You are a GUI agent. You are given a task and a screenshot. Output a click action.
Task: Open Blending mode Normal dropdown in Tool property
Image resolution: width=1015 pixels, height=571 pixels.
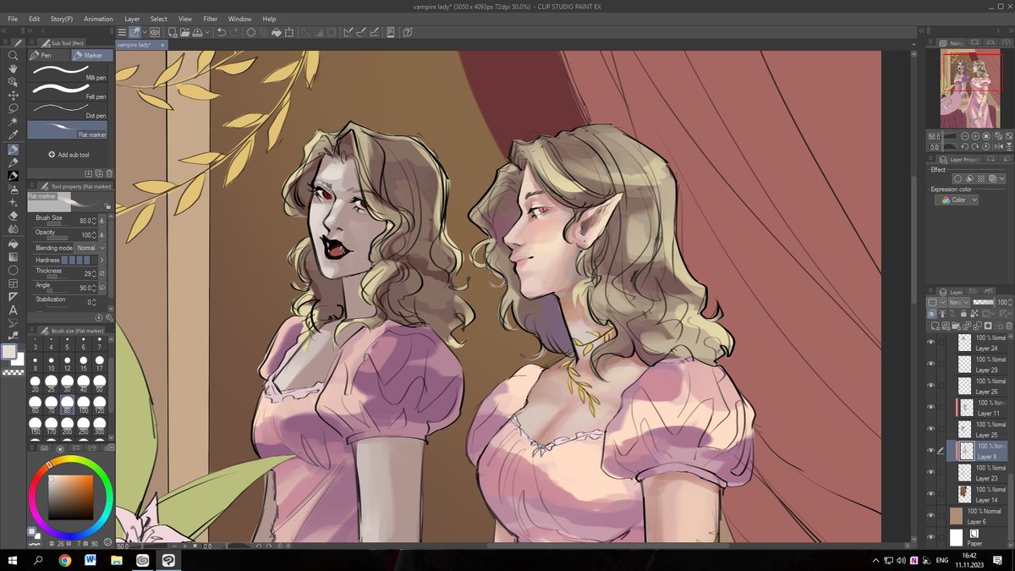pos(91,247)
